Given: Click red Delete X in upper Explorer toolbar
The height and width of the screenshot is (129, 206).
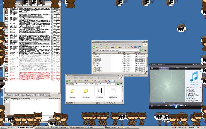Looking at the screenshot, I should [132, 47].
